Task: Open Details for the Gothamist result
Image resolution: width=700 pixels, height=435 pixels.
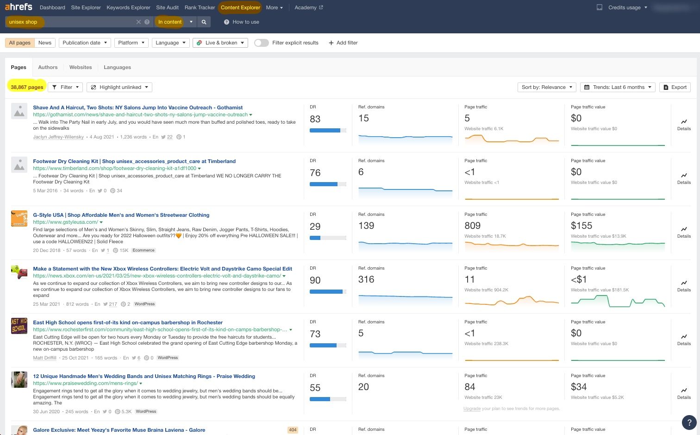Action: [684, 125]
